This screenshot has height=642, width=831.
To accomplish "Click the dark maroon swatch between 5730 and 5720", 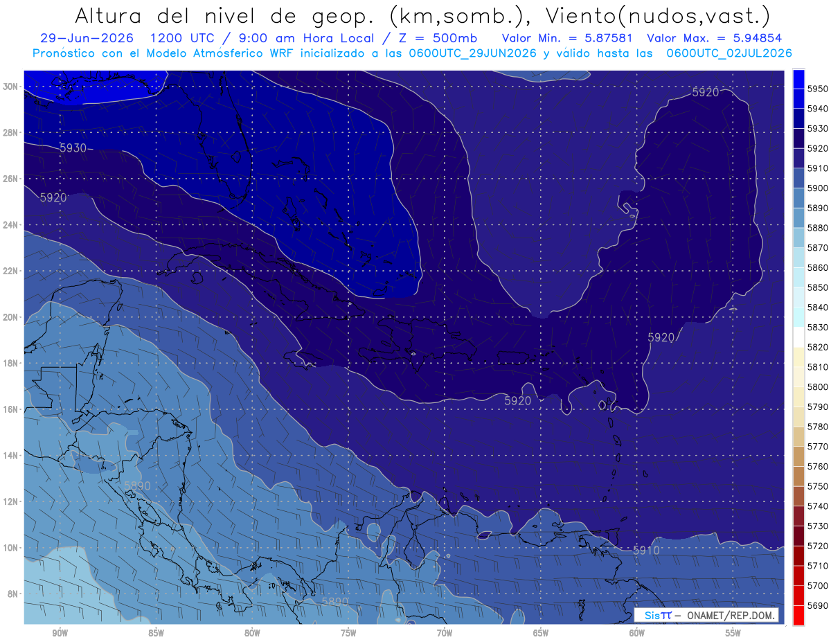I will [798, 536].
